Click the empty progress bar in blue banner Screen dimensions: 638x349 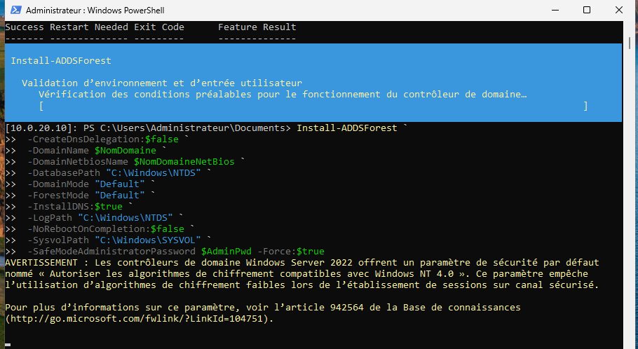[x=313, y=106]
